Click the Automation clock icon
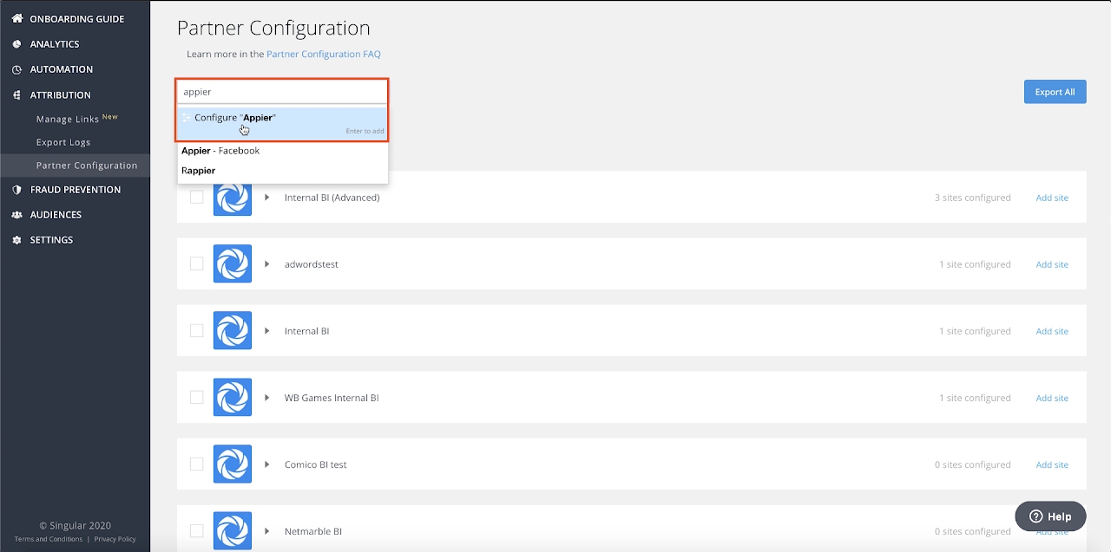The height and width of the screenshot is (552, 1111). pyautogui.click(x=16, y=69)
